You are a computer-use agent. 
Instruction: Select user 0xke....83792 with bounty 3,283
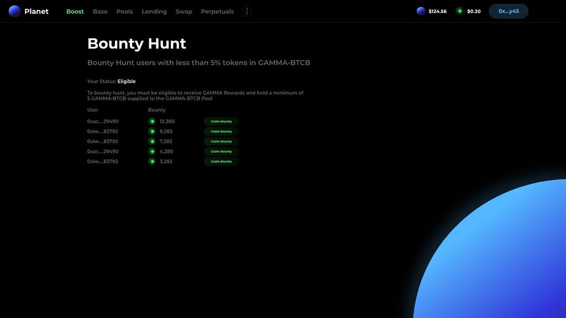[x=102, y=162]
